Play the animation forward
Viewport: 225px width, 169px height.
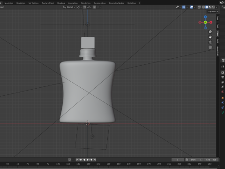pos(88,160)
